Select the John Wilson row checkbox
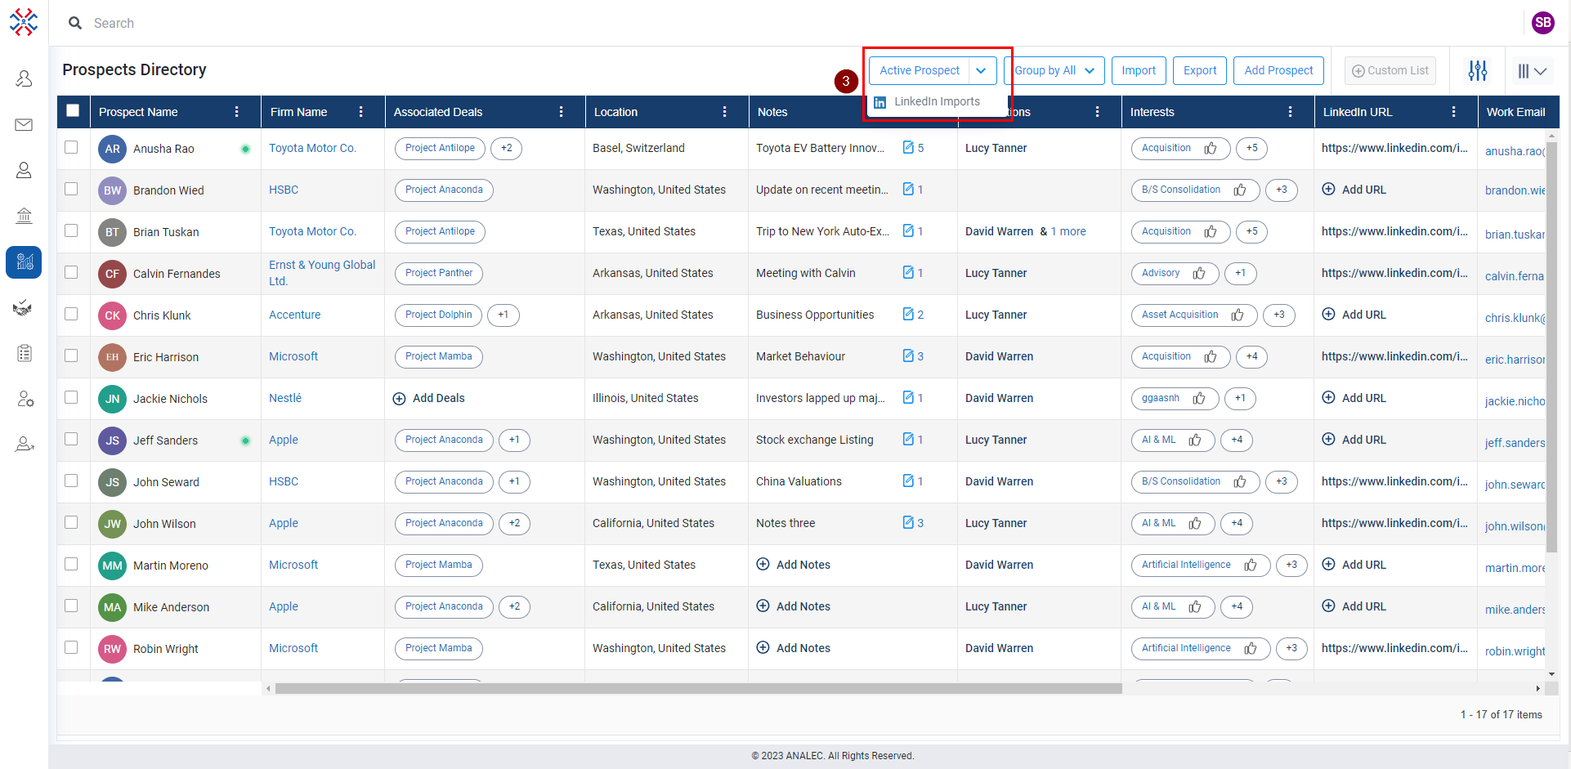The width and height of the screenshot is (1571, 769). click(x=71, y=522)
